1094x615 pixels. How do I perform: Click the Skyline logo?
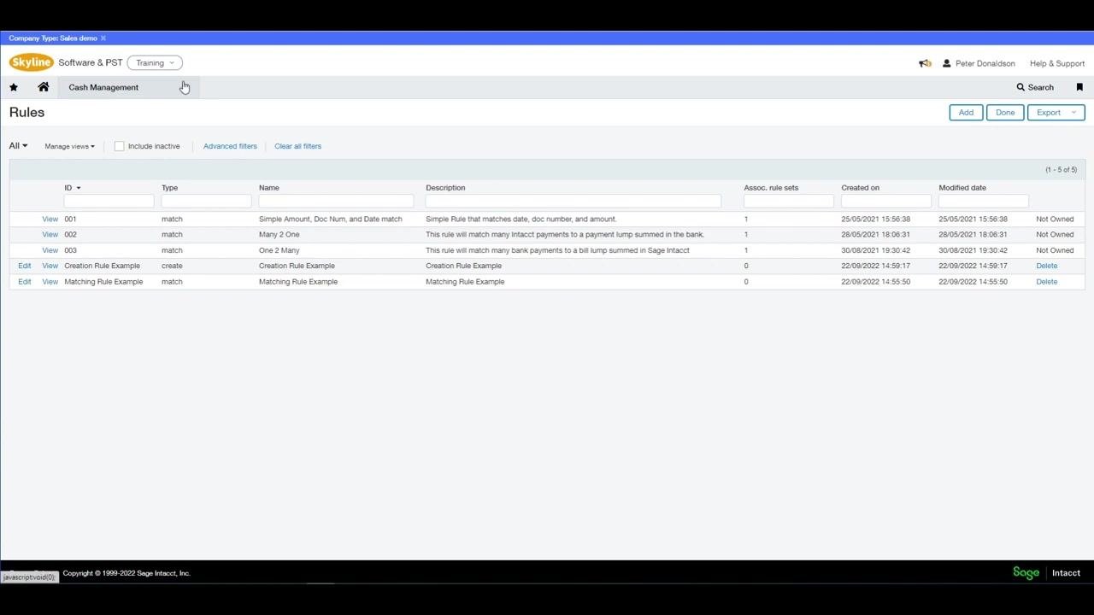32,62
